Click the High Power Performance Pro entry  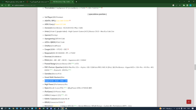point(56,84)
